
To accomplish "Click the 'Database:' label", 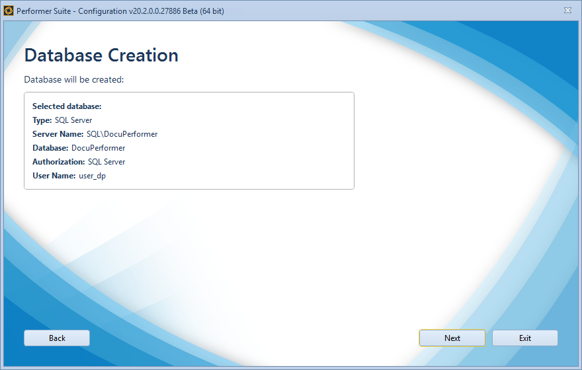I will 50,148.
